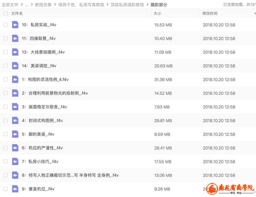Click the video icon for 7：私房小技巧_.f4v
The width and height of the screenshot is (256, 197).
pyautogui.click(x=15, y=162)
